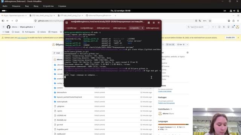Toggle the browser sidebar icon
Image resolution: width=241 pixels, height=135 pixels.
click(3, 21)
